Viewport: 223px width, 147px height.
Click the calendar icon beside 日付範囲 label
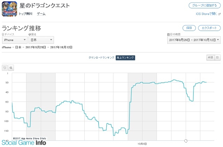click(x=168, y=34)
